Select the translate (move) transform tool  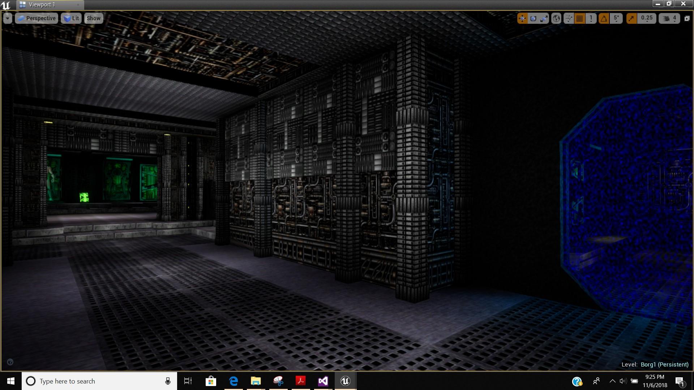click(522, 18)
